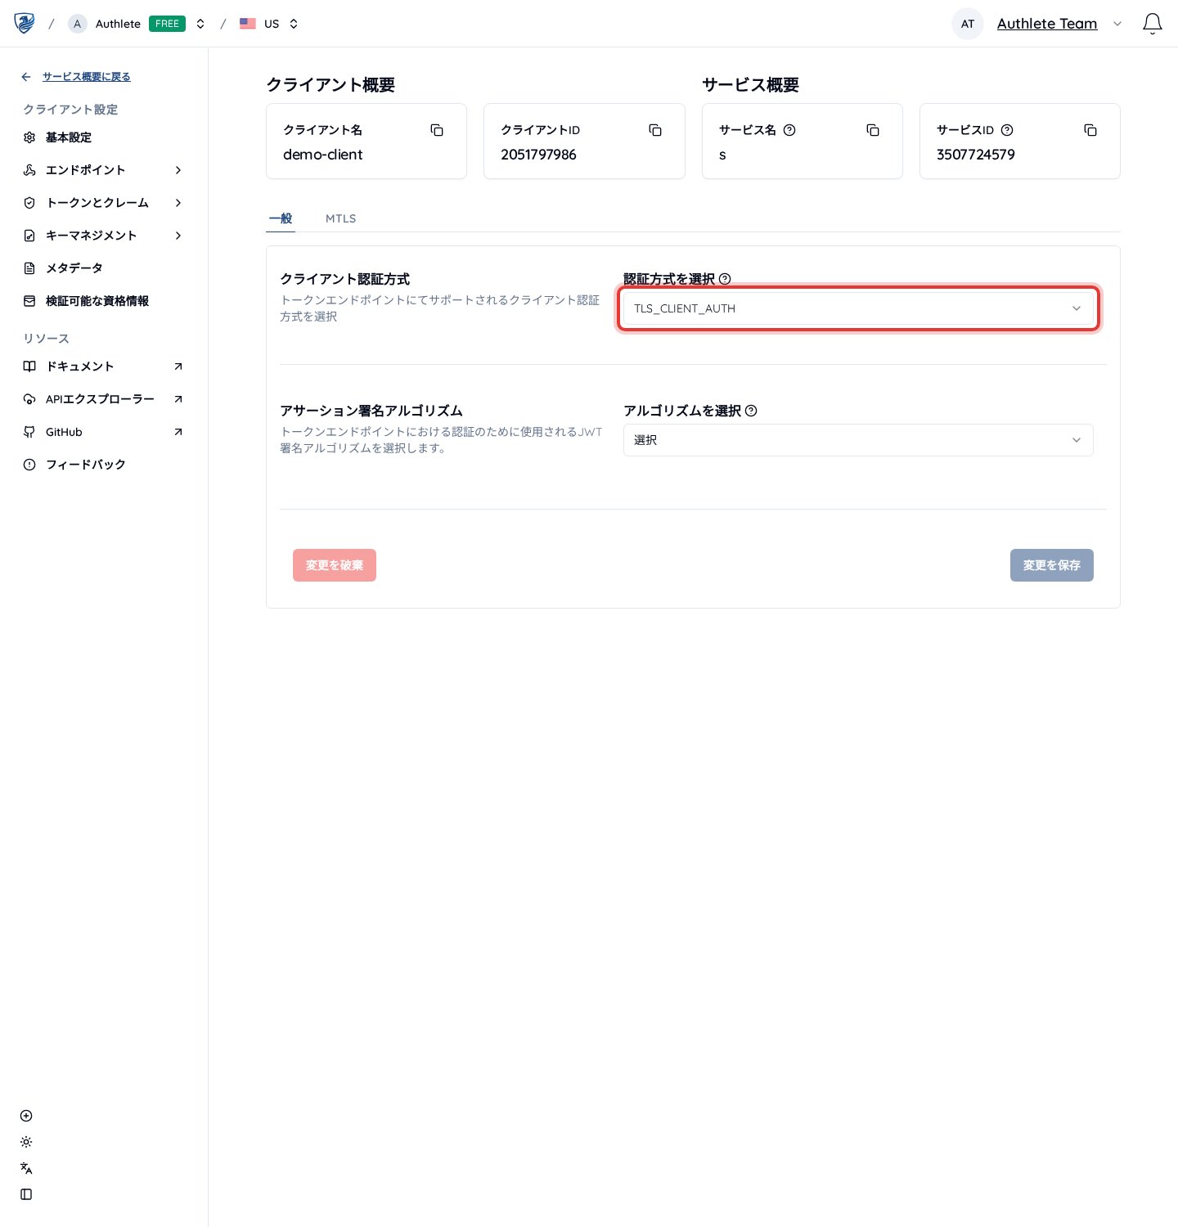Collapse the sidebar panel icon
The width and height of the screenshot is (1178, 1227).
26,1194
